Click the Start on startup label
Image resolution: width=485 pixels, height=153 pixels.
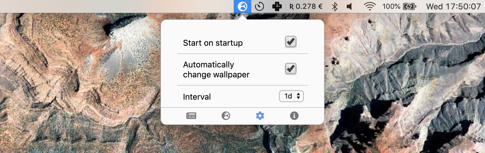click(213, 43)
